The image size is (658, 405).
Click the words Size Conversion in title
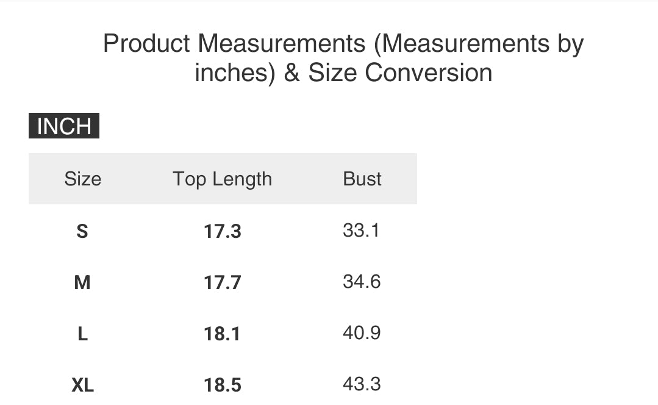tap(400, 73)
